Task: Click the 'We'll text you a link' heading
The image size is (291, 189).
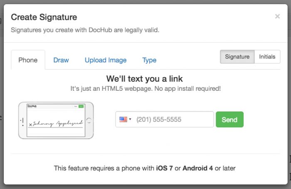Action: pyautogui.click(x=144, y=79)
